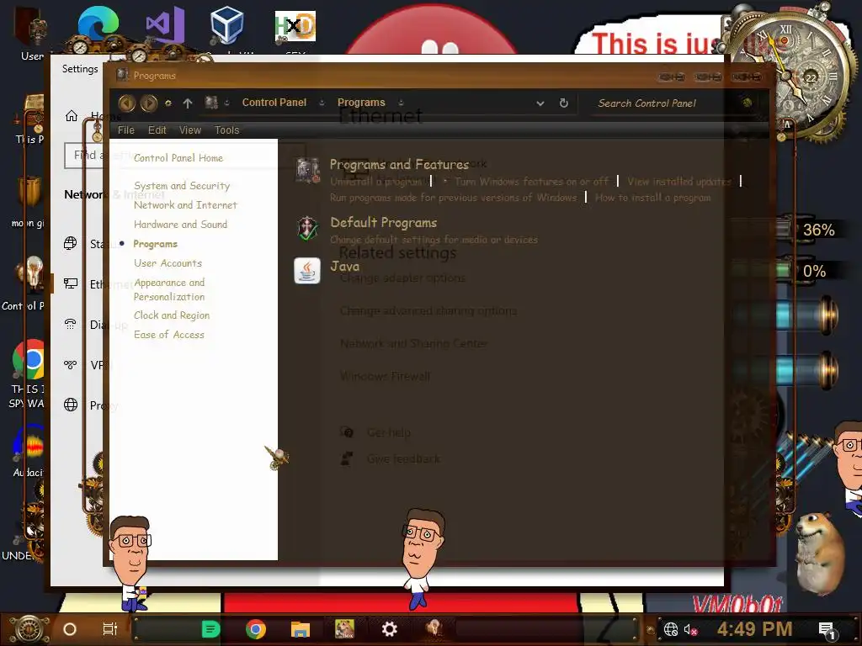The height and width of the screenshot is (646, 862).
Task: Click View installed updates link
Action: [679, 182]
